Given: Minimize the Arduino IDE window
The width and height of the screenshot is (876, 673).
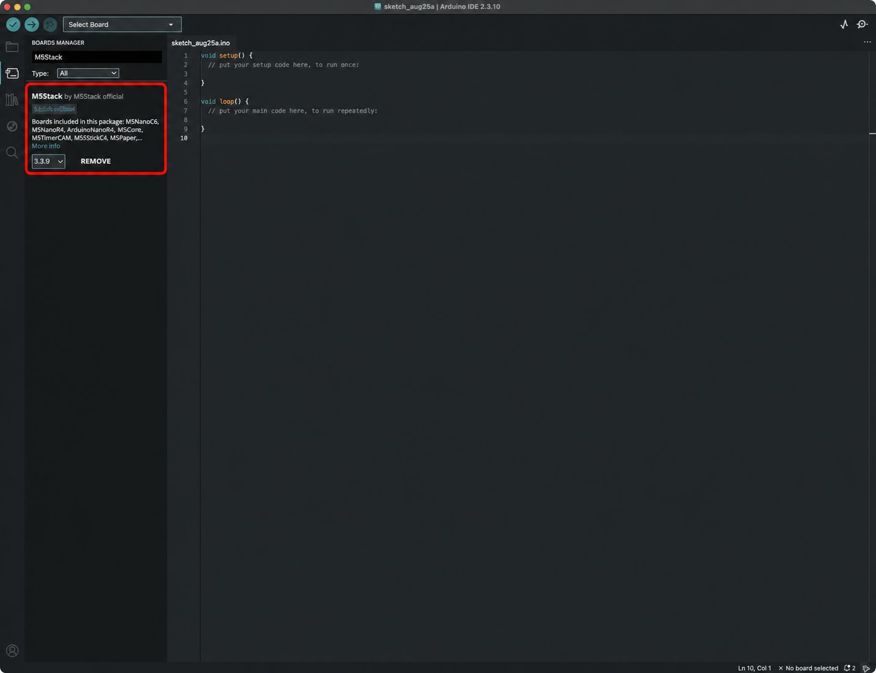Looking at the screenshot, I should tap(17, 7).
